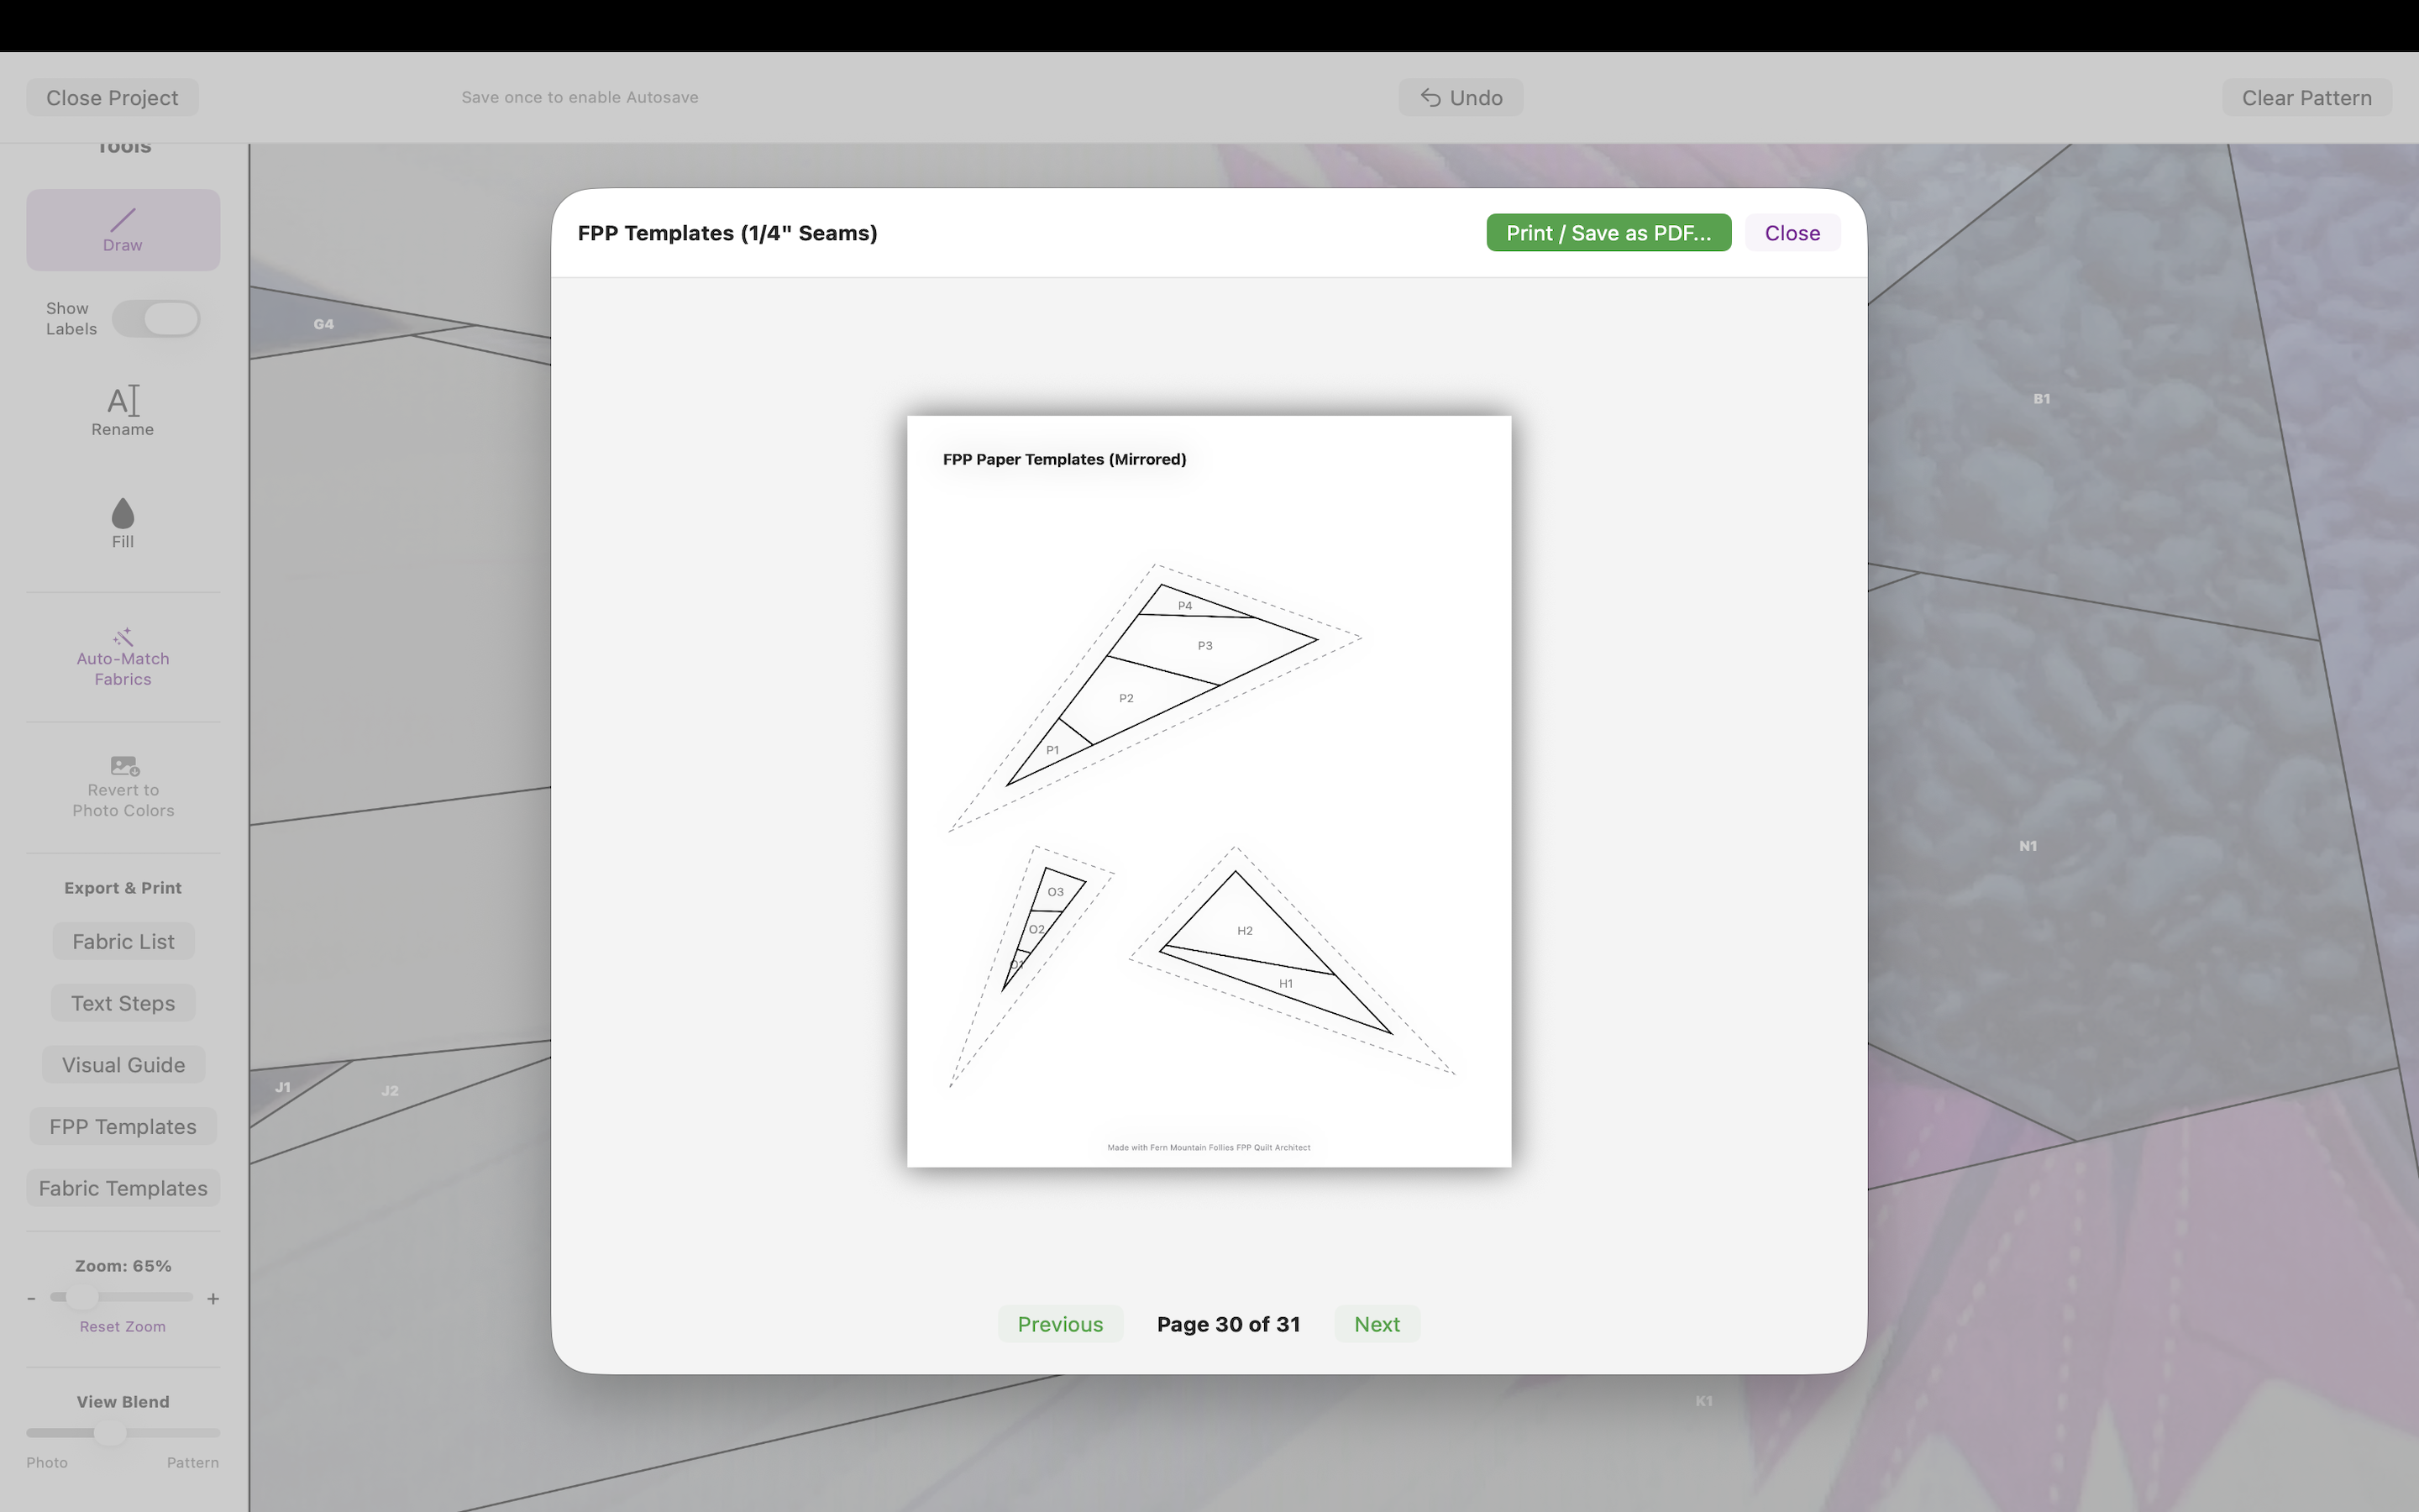Open Fabric Templates export

click(123, 1188)
